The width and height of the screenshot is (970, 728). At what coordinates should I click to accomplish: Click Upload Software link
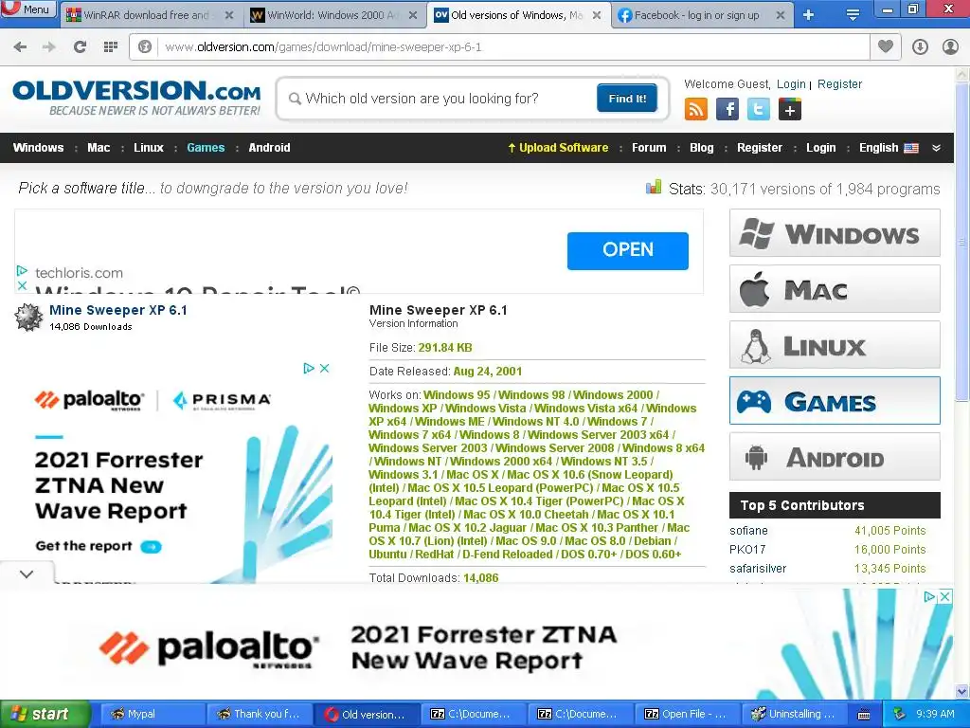(x=558, y=148)
